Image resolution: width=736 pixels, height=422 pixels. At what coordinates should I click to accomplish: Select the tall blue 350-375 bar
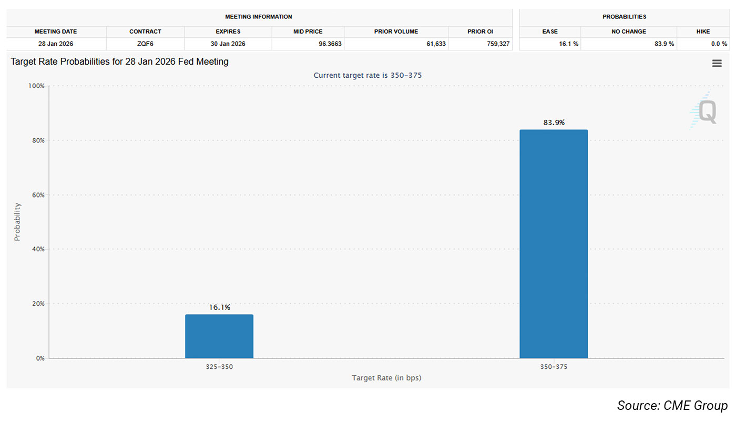(x=554, y=244)
